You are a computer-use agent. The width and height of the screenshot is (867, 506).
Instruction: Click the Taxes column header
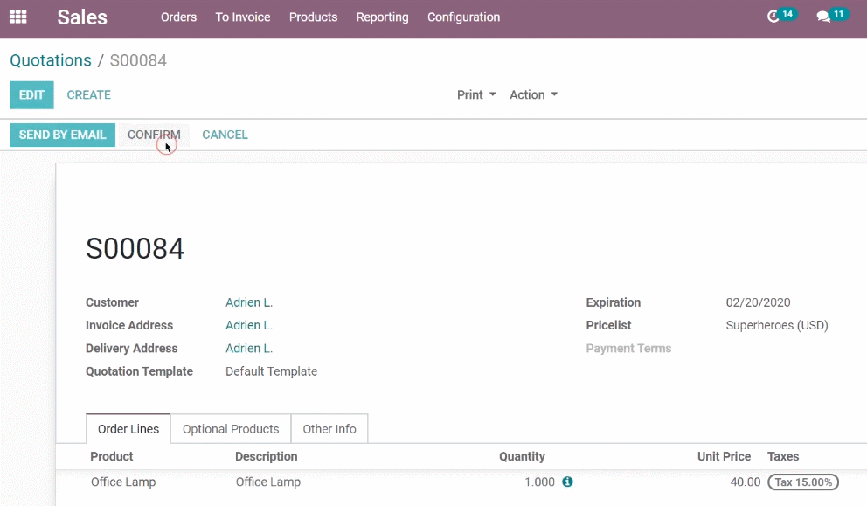tap(783, 456)
